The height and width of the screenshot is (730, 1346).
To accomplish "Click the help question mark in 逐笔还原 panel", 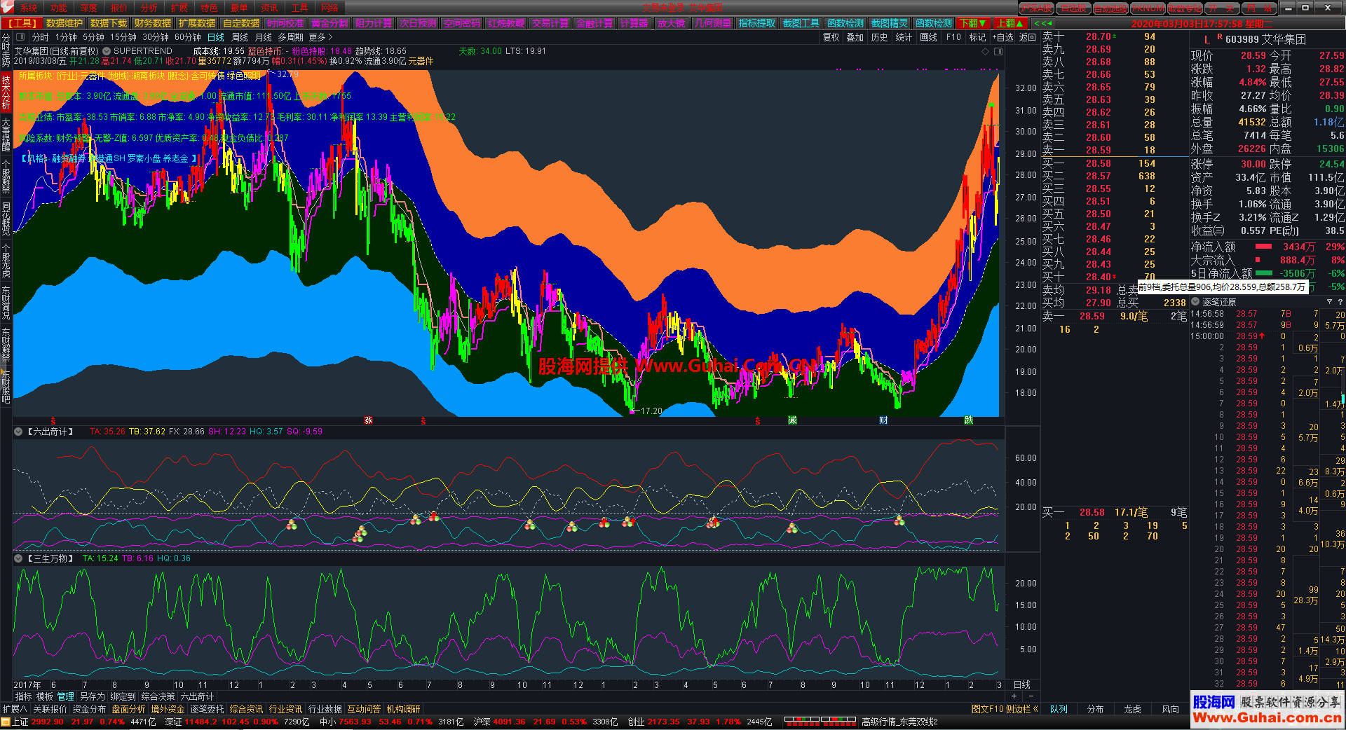I will (x=1340, y=302).
